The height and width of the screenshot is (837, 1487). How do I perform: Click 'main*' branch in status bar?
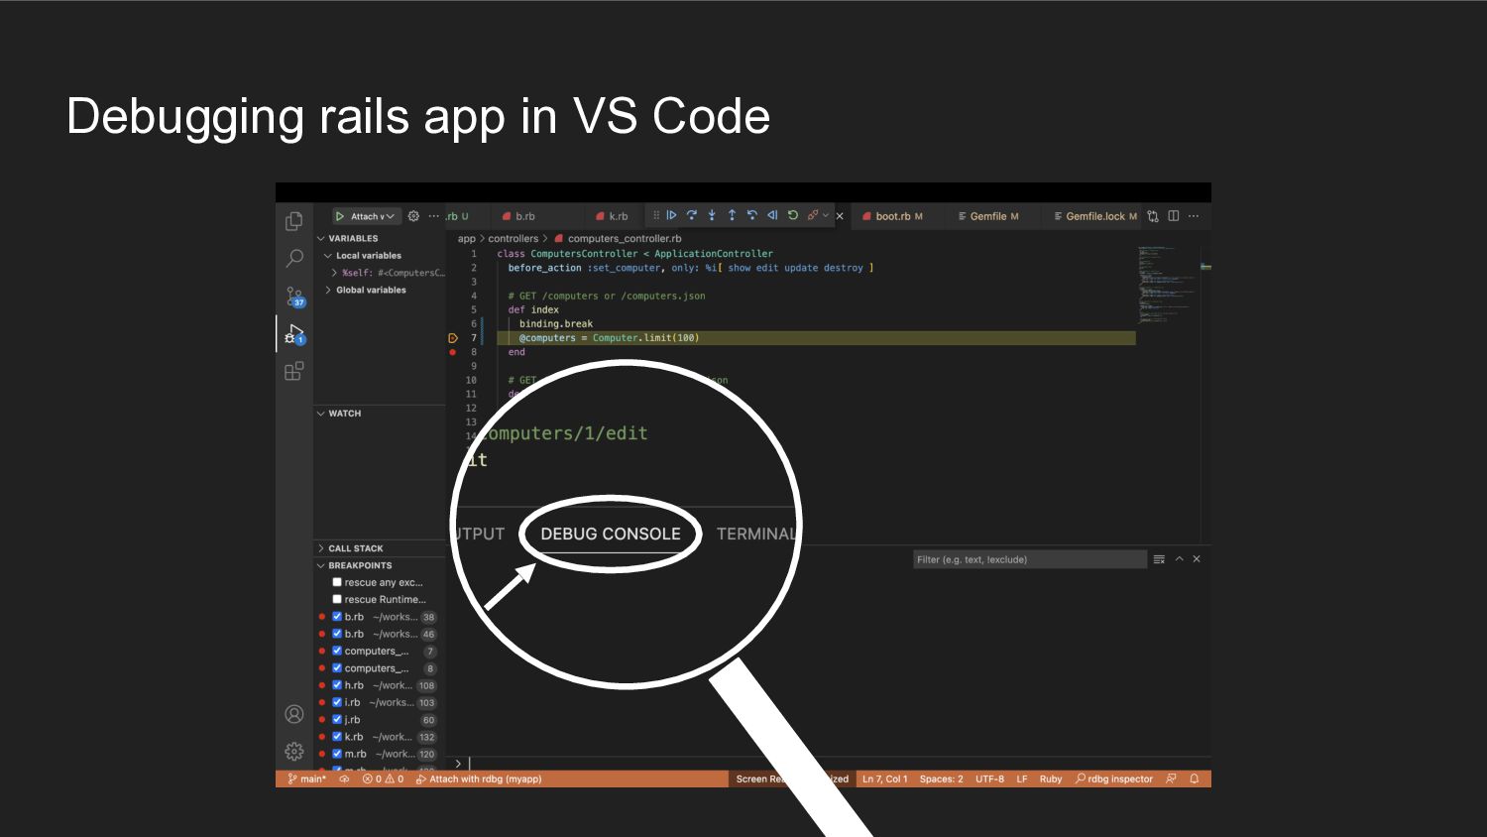coord(307,779)
